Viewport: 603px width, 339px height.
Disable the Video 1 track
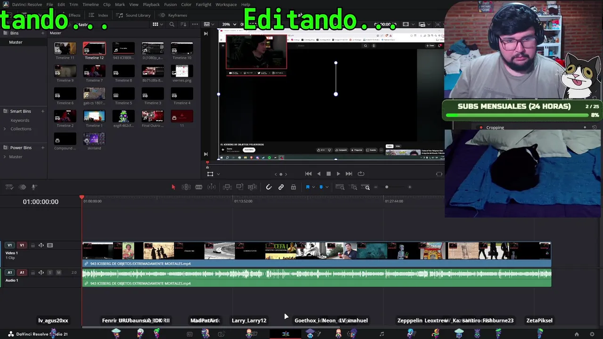point(50,245)
